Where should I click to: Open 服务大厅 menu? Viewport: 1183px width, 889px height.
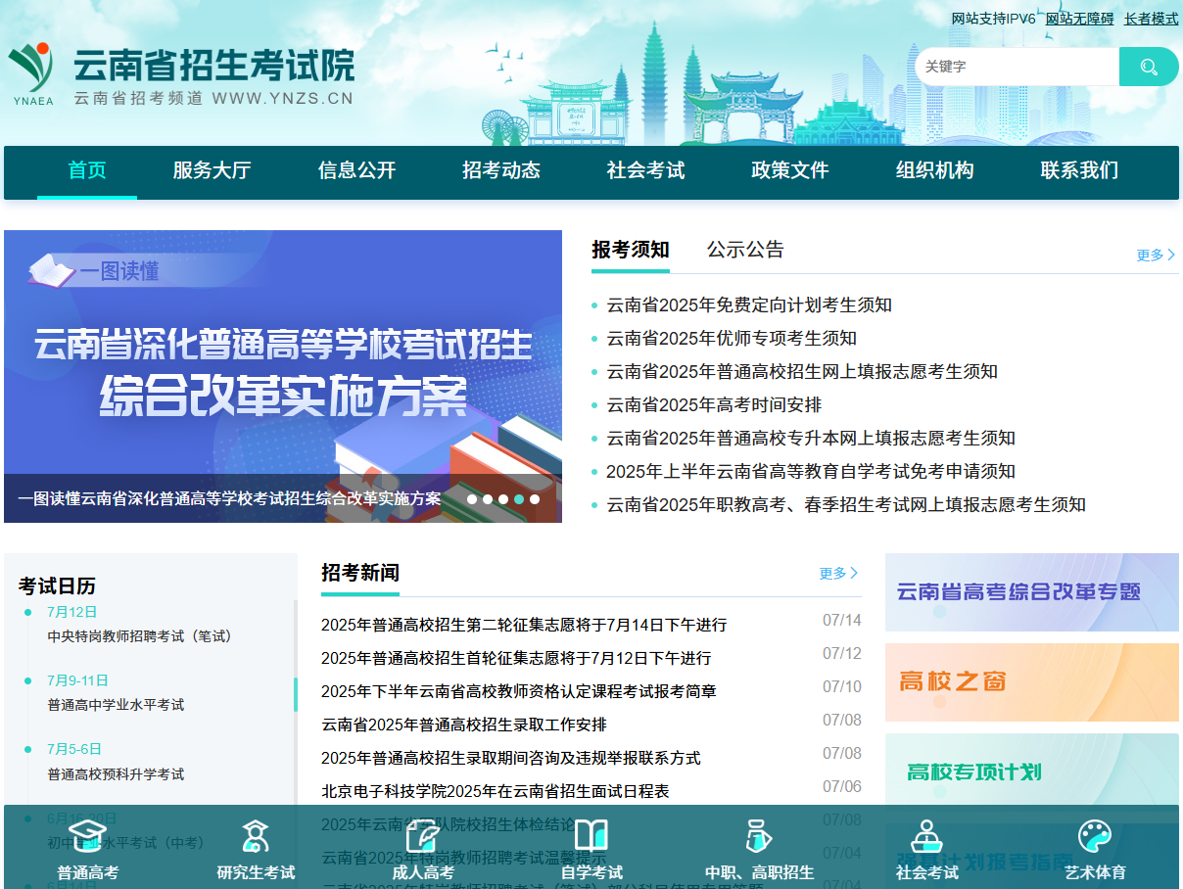pos(213,170)
